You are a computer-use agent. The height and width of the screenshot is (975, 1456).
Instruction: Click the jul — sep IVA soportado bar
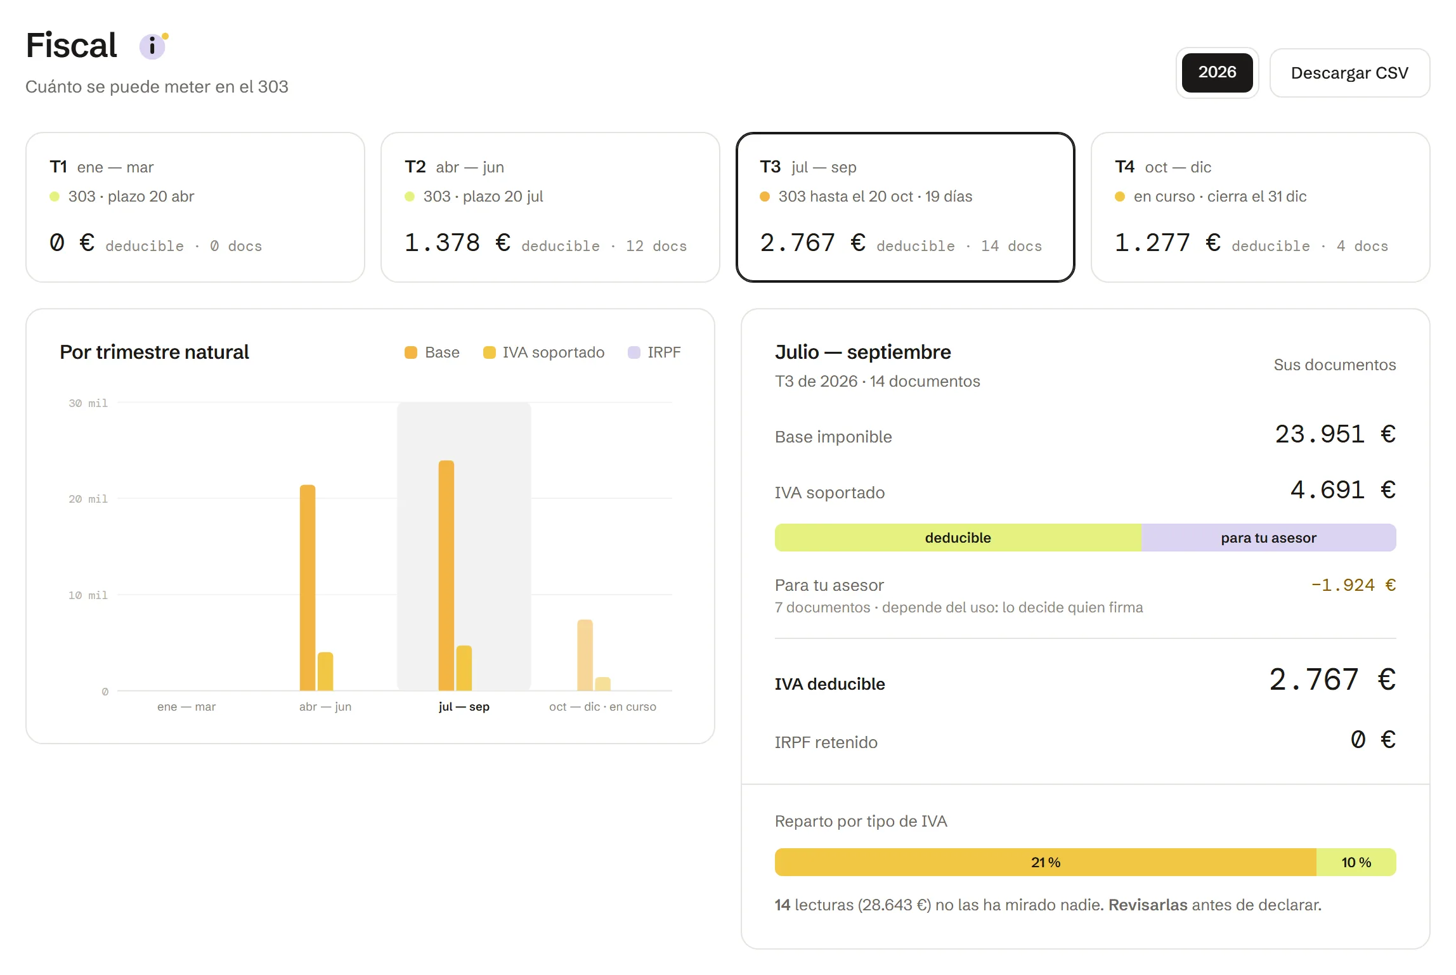click(x=464, y=668)
